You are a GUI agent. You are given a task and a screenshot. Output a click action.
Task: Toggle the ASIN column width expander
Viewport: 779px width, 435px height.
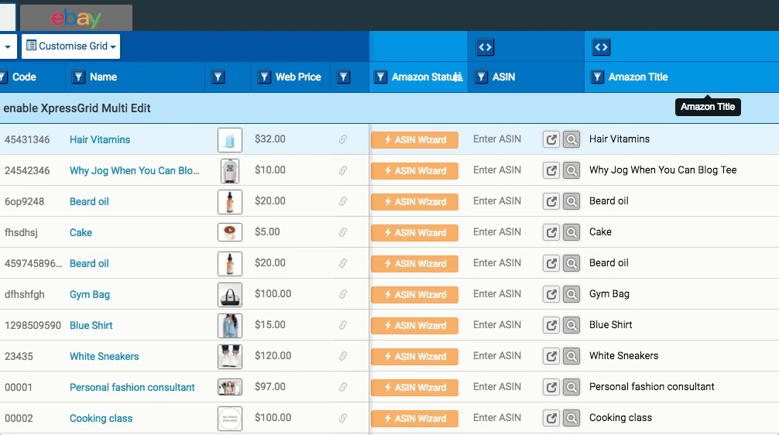[x=485, y=47]
